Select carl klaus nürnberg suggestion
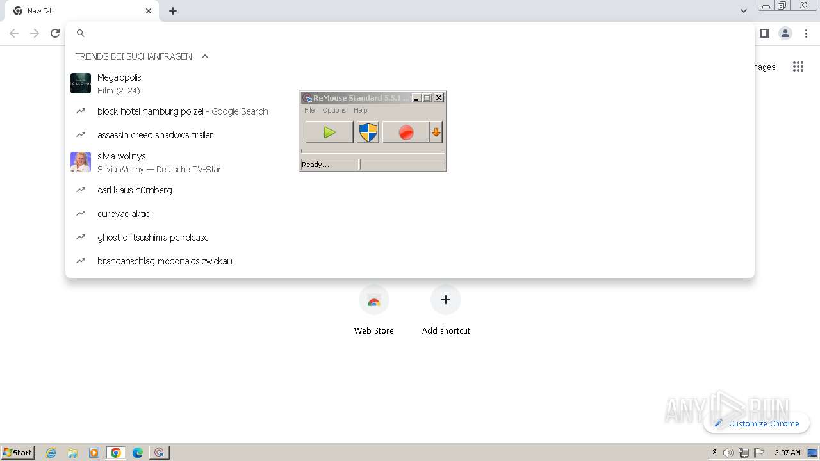Image resolution: width=820 pixels, height=461 pixels. coord(410,190)
